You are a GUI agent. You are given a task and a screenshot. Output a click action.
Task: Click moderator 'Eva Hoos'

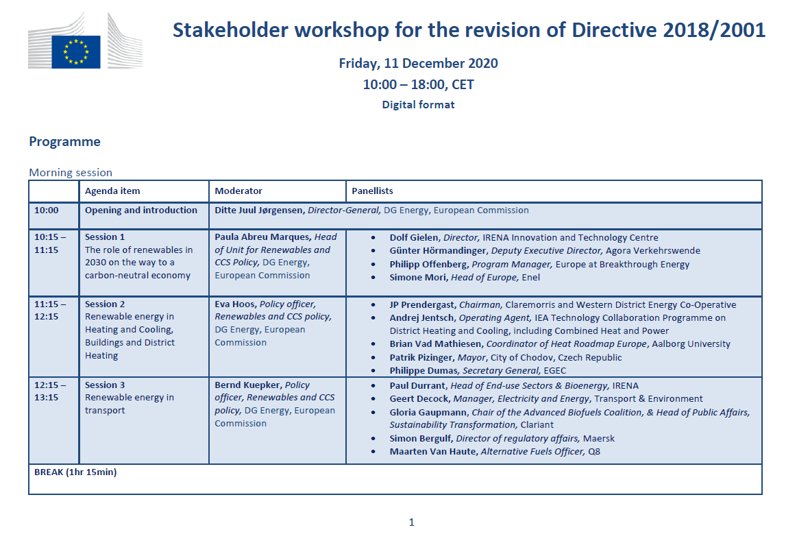(x=235, y=304)
